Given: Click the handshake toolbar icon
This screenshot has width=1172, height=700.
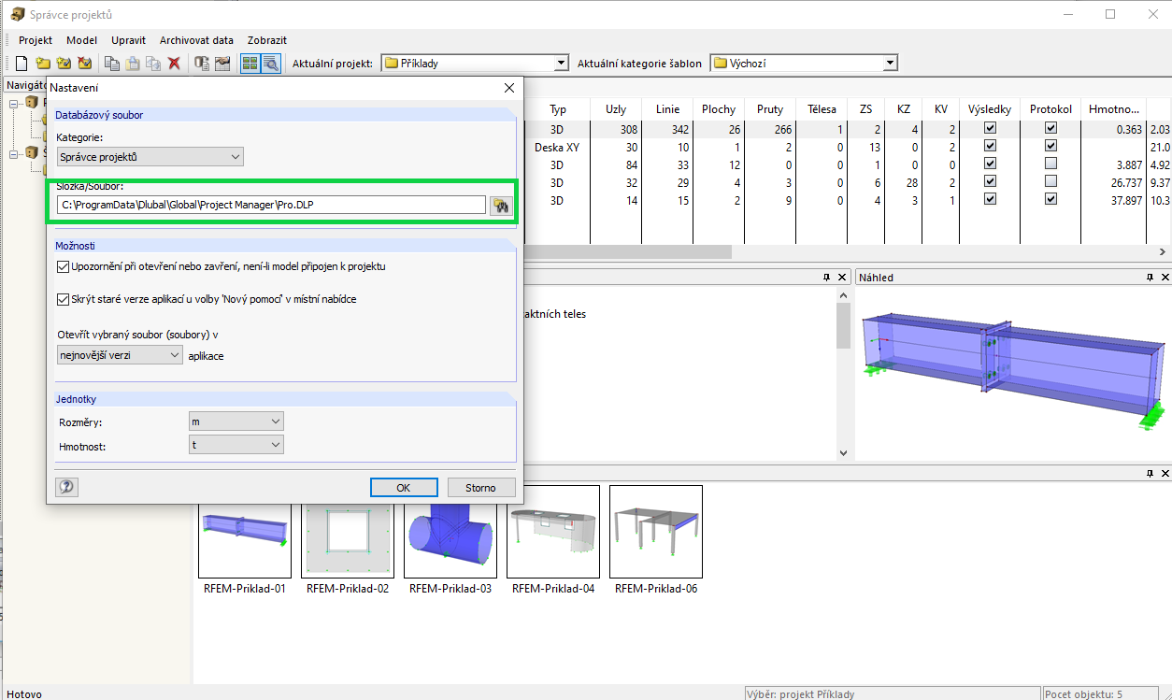Looking at the screenshot, I should [222, 64].
